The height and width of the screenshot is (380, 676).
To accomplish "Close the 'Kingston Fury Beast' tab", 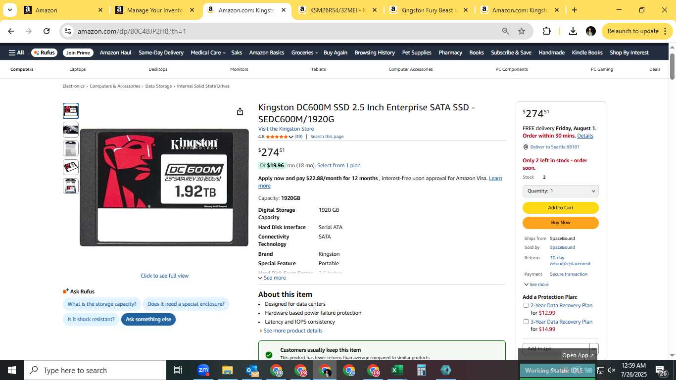I will [x=465, y=10].
